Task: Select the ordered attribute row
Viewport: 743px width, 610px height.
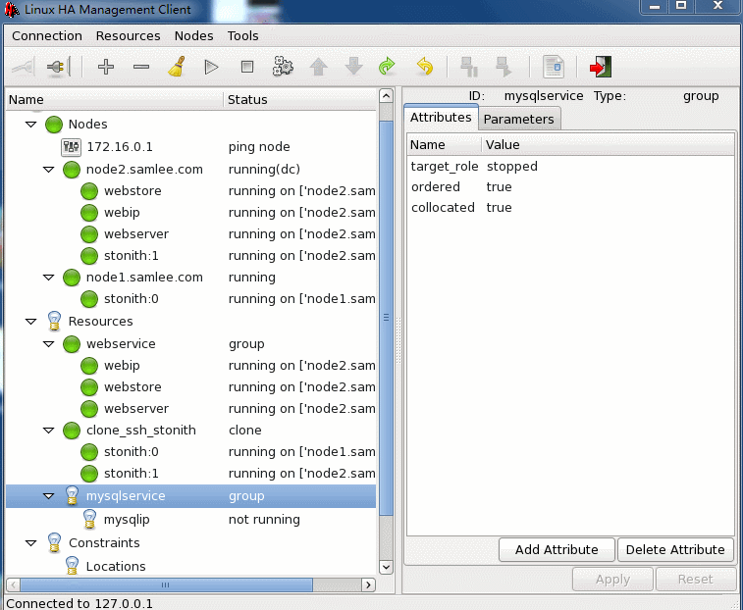Action: (570, 187)
